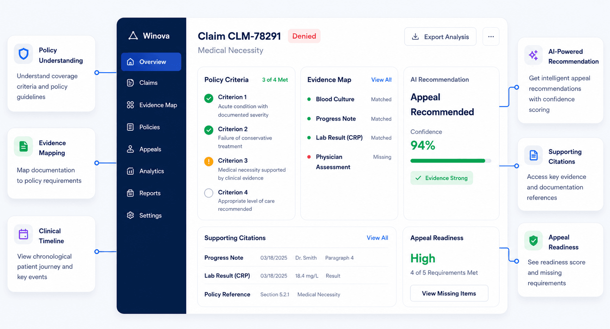Click the Appeal Readiness green shield icon
610x329 pixels.
(534, 241)
